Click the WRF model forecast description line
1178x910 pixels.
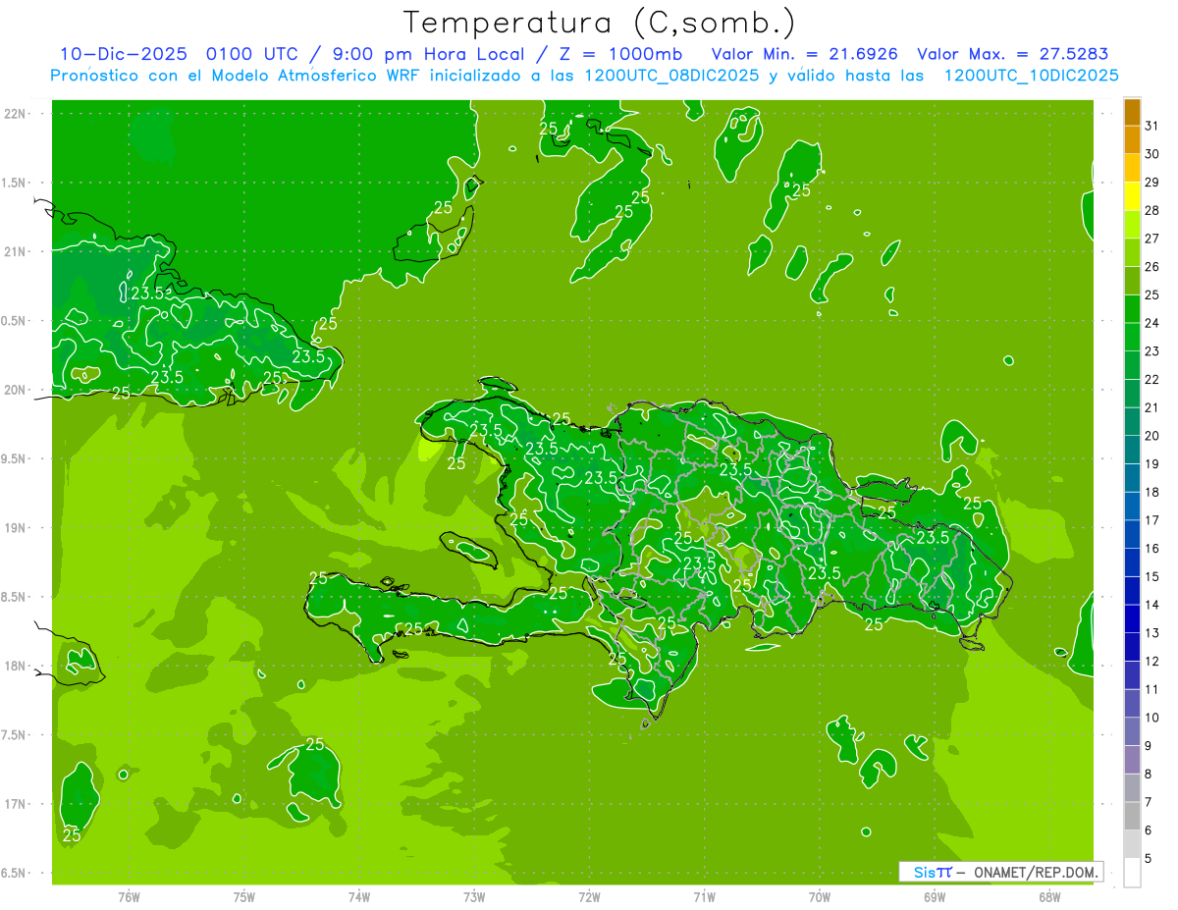(584, 76)
